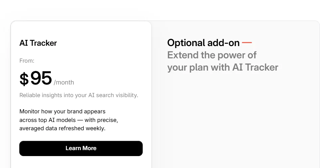Click the large 95 price number
320x168 pixels.
pyautogui.click(x=41, y=79)
